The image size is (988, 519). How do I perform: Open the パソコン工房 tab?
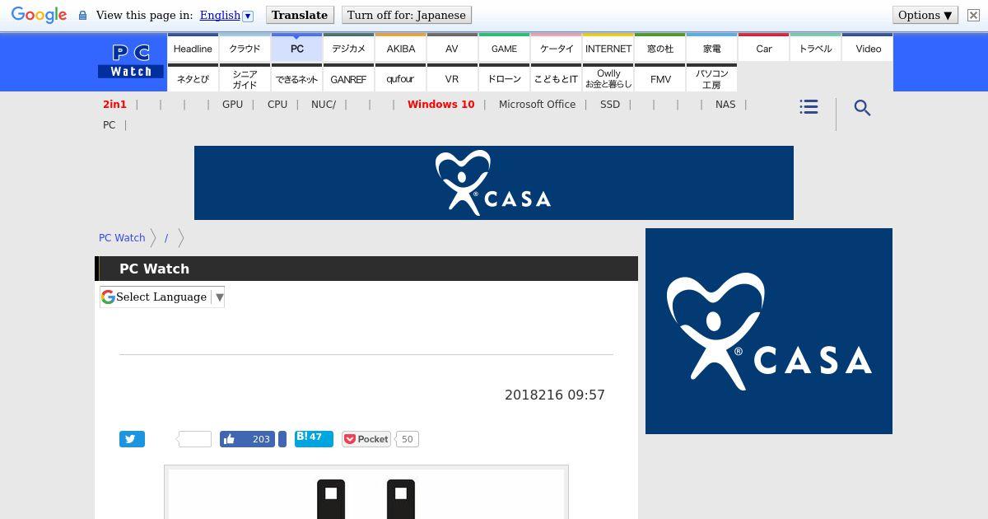pyautogui.click(x=711, y=79)
